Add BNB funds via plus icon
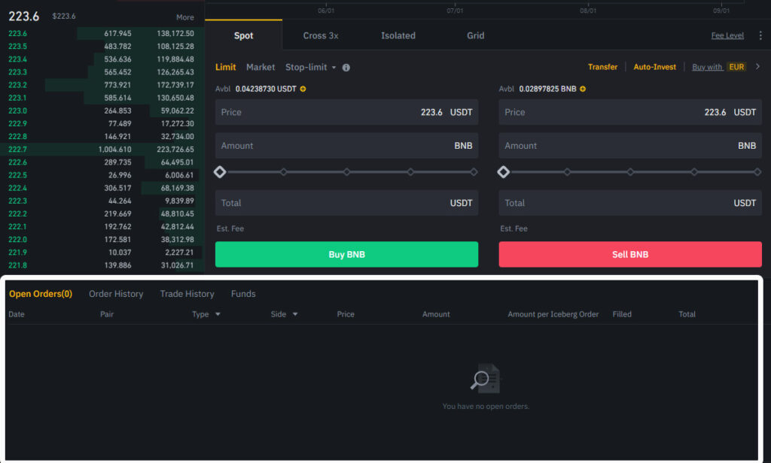Screen dimensions: 771x463 [x=583, y=89]
